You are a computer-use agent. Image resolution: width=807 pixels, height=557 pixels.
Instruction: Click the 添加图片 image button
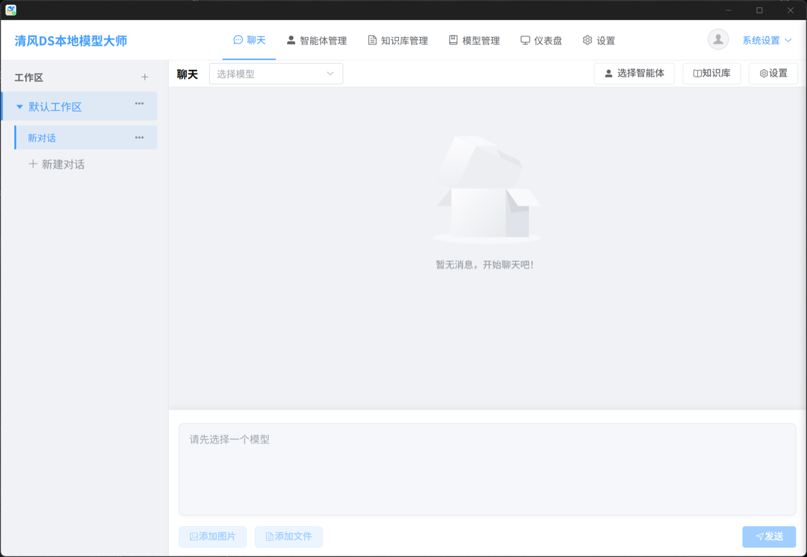[x=213, y=537]
